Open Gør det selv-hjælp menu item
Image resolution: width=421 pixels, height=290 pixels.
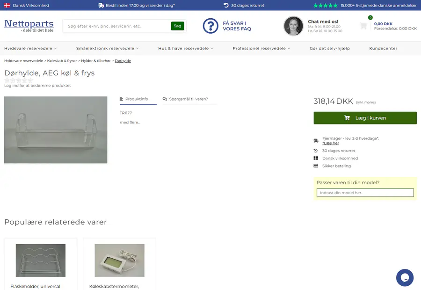(330, 48)
